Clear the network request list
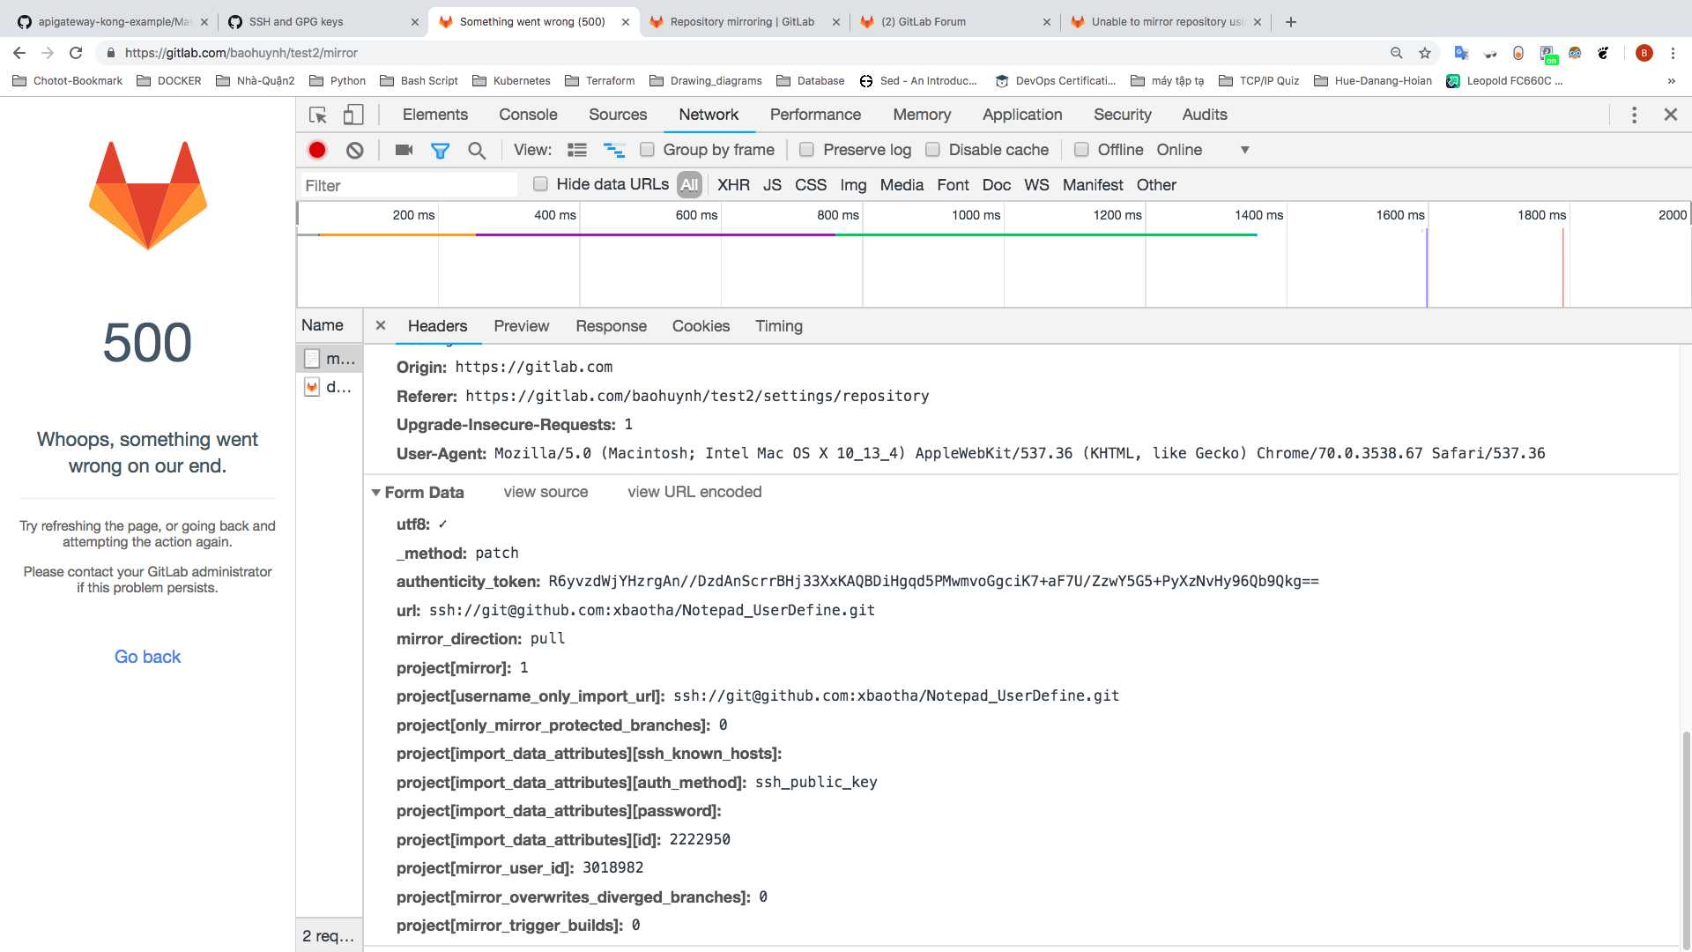Viewport: 1692px width, 952px height. click(x=354, y=150)
